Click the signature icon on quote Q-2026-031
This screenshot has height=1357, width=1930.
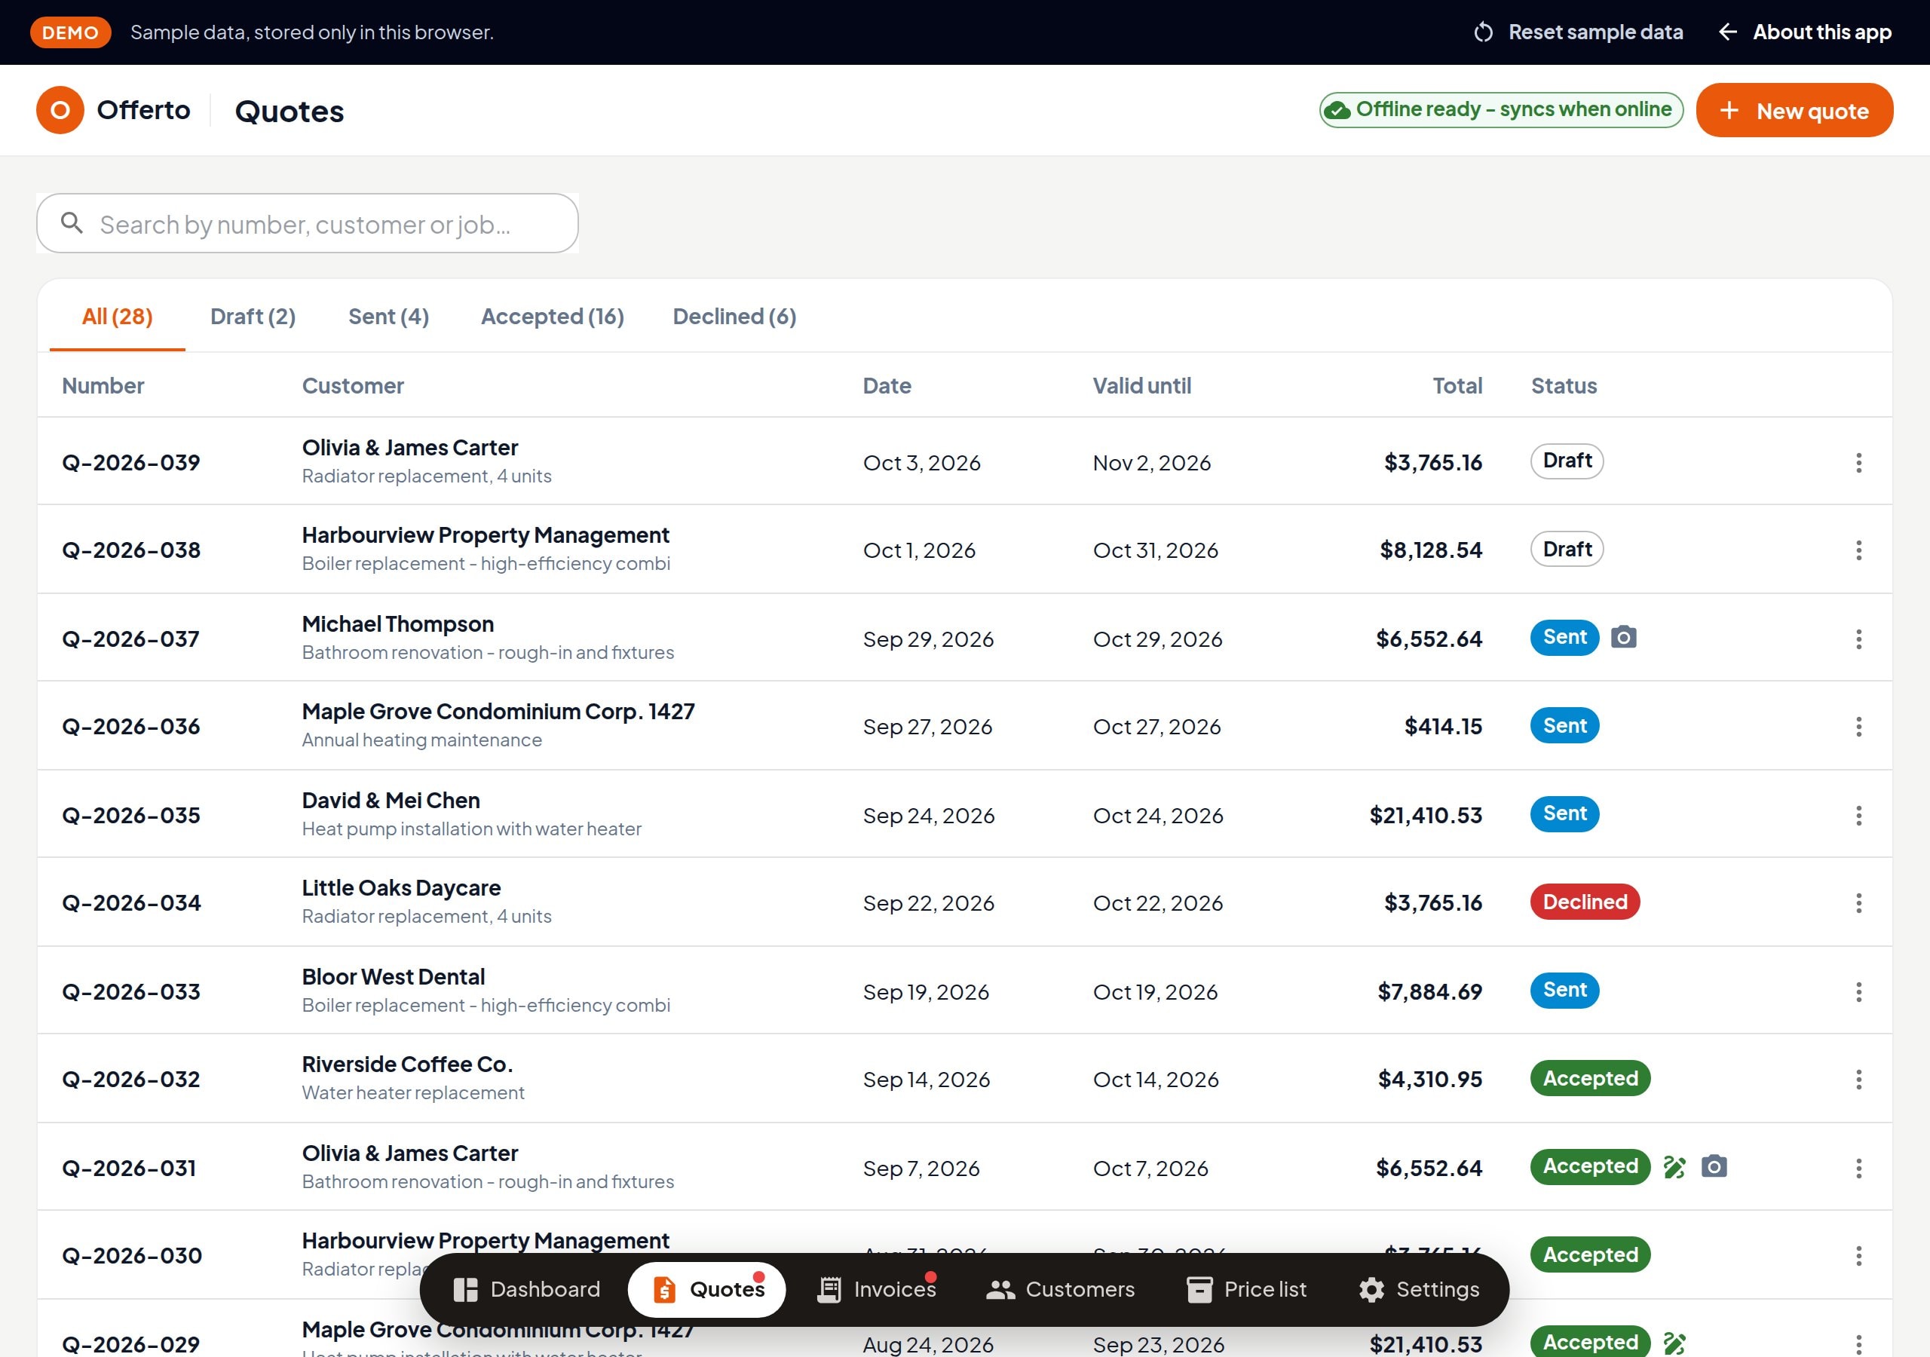(x=1674, y=1167)
